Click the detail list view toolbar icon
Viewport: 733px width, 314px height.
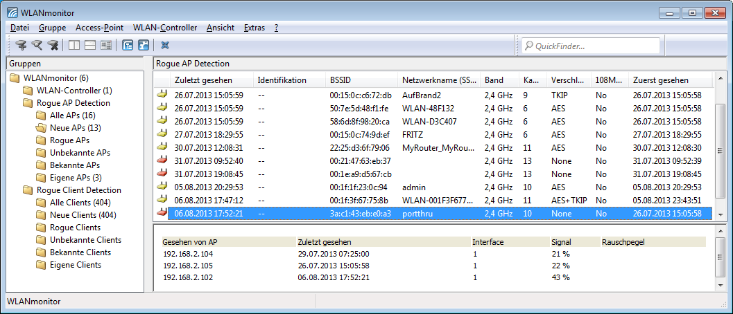pyautogui.click(x=106, y=46)
